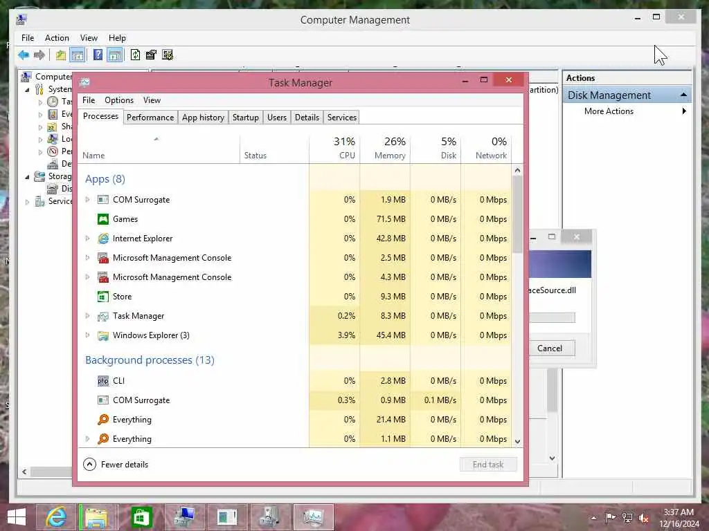The image size is (709, 531).
Task: Click the Task Manager row icon in Apps
Action: click(x=103, y=316)
